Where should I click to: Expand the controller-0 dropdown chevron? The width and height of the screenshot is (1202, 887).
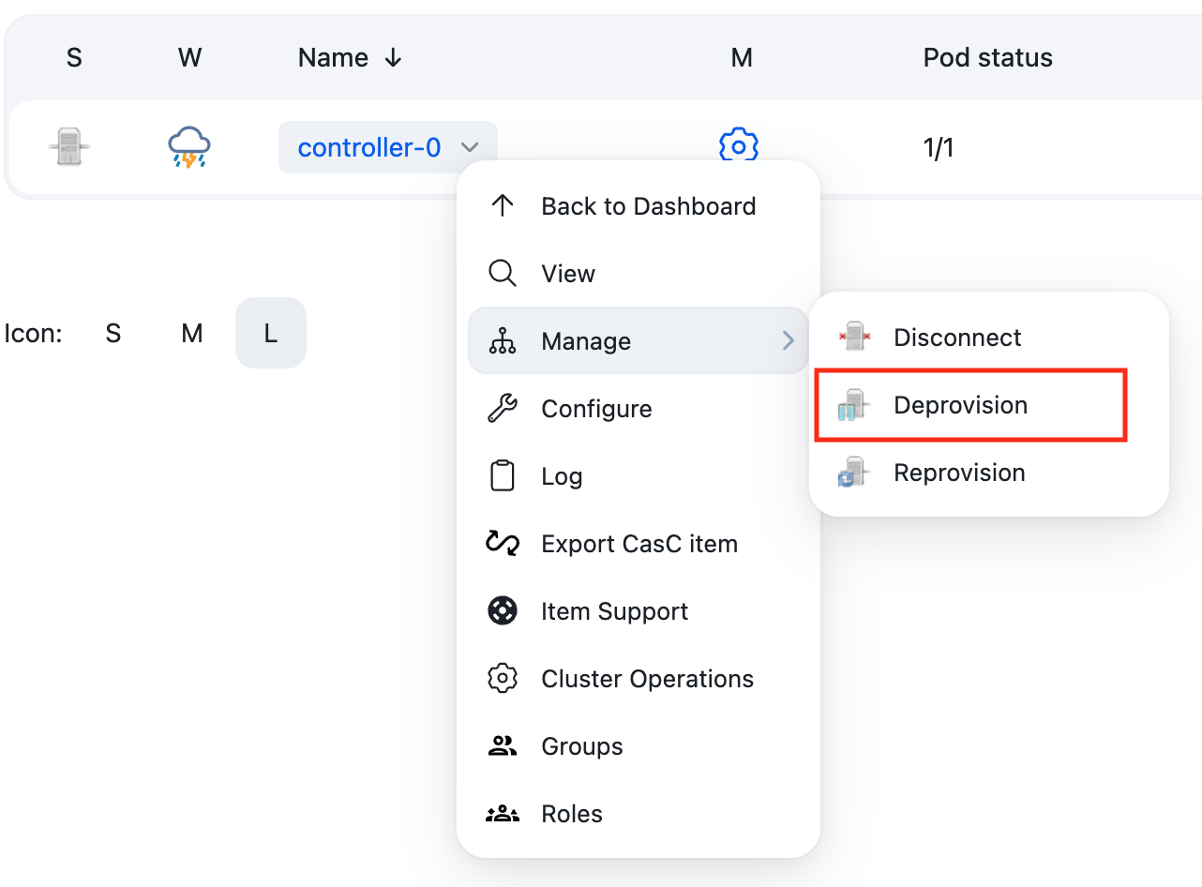click(x=471, y=148)
